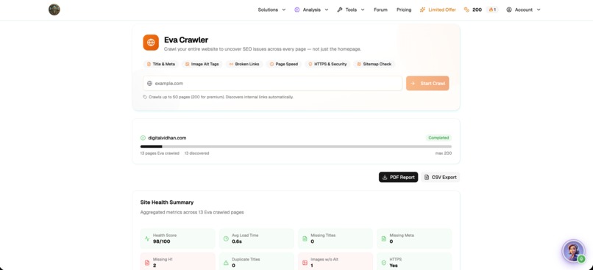The width and height of the screenshot is (593, 270).
Task: Click the Images w/o Alt image icon
Action: point(305,263)
